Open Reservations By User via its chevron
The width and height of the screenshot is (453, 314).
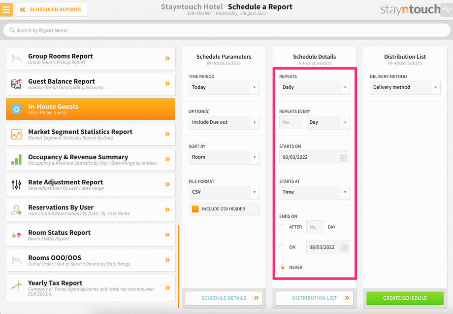coord(167,209)
